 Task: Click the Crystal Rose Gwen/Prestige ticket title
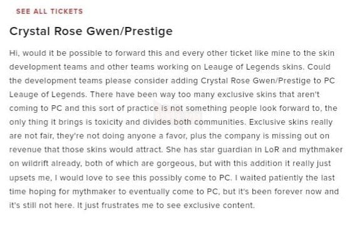click(x=91, y=31)
